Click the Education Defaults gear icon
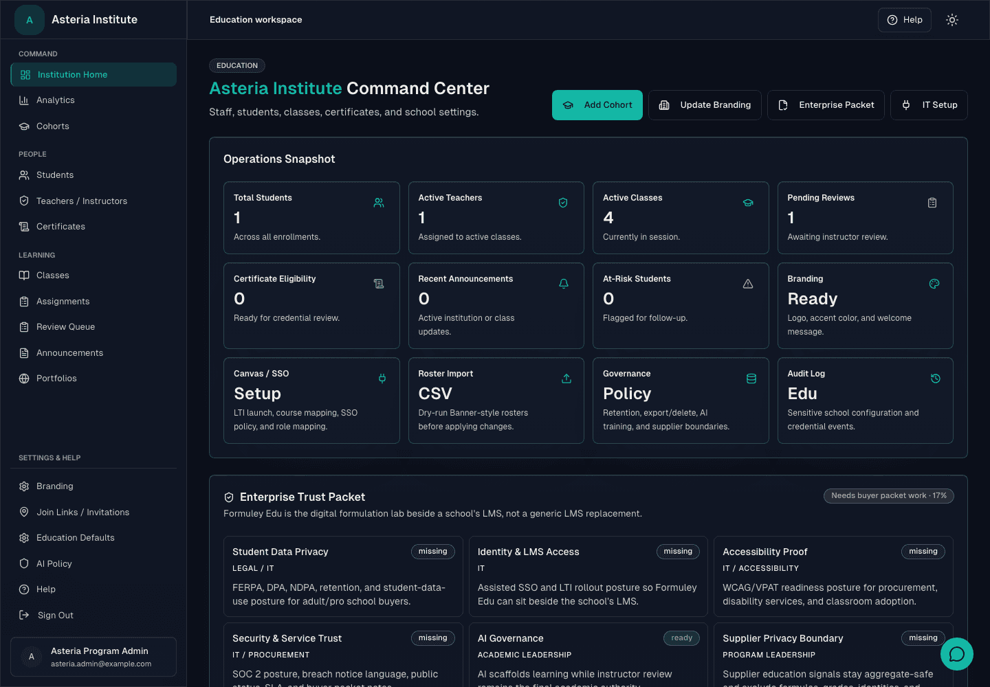This screenshot has width=990, height=687. (24, 538)
